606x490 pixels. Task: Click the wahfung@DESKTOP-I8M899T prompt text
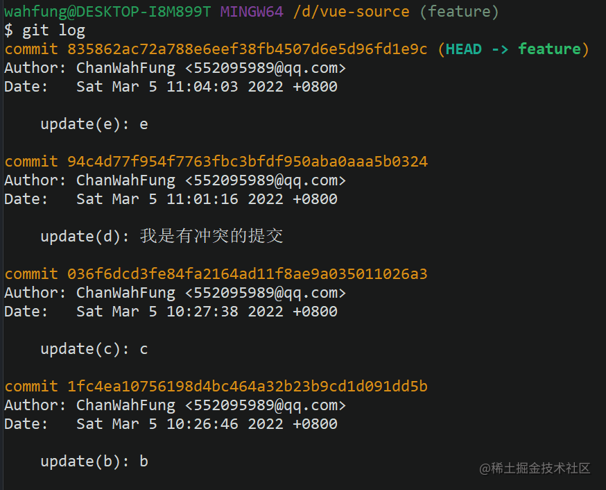pyautogui.click(x=107, y=12)
